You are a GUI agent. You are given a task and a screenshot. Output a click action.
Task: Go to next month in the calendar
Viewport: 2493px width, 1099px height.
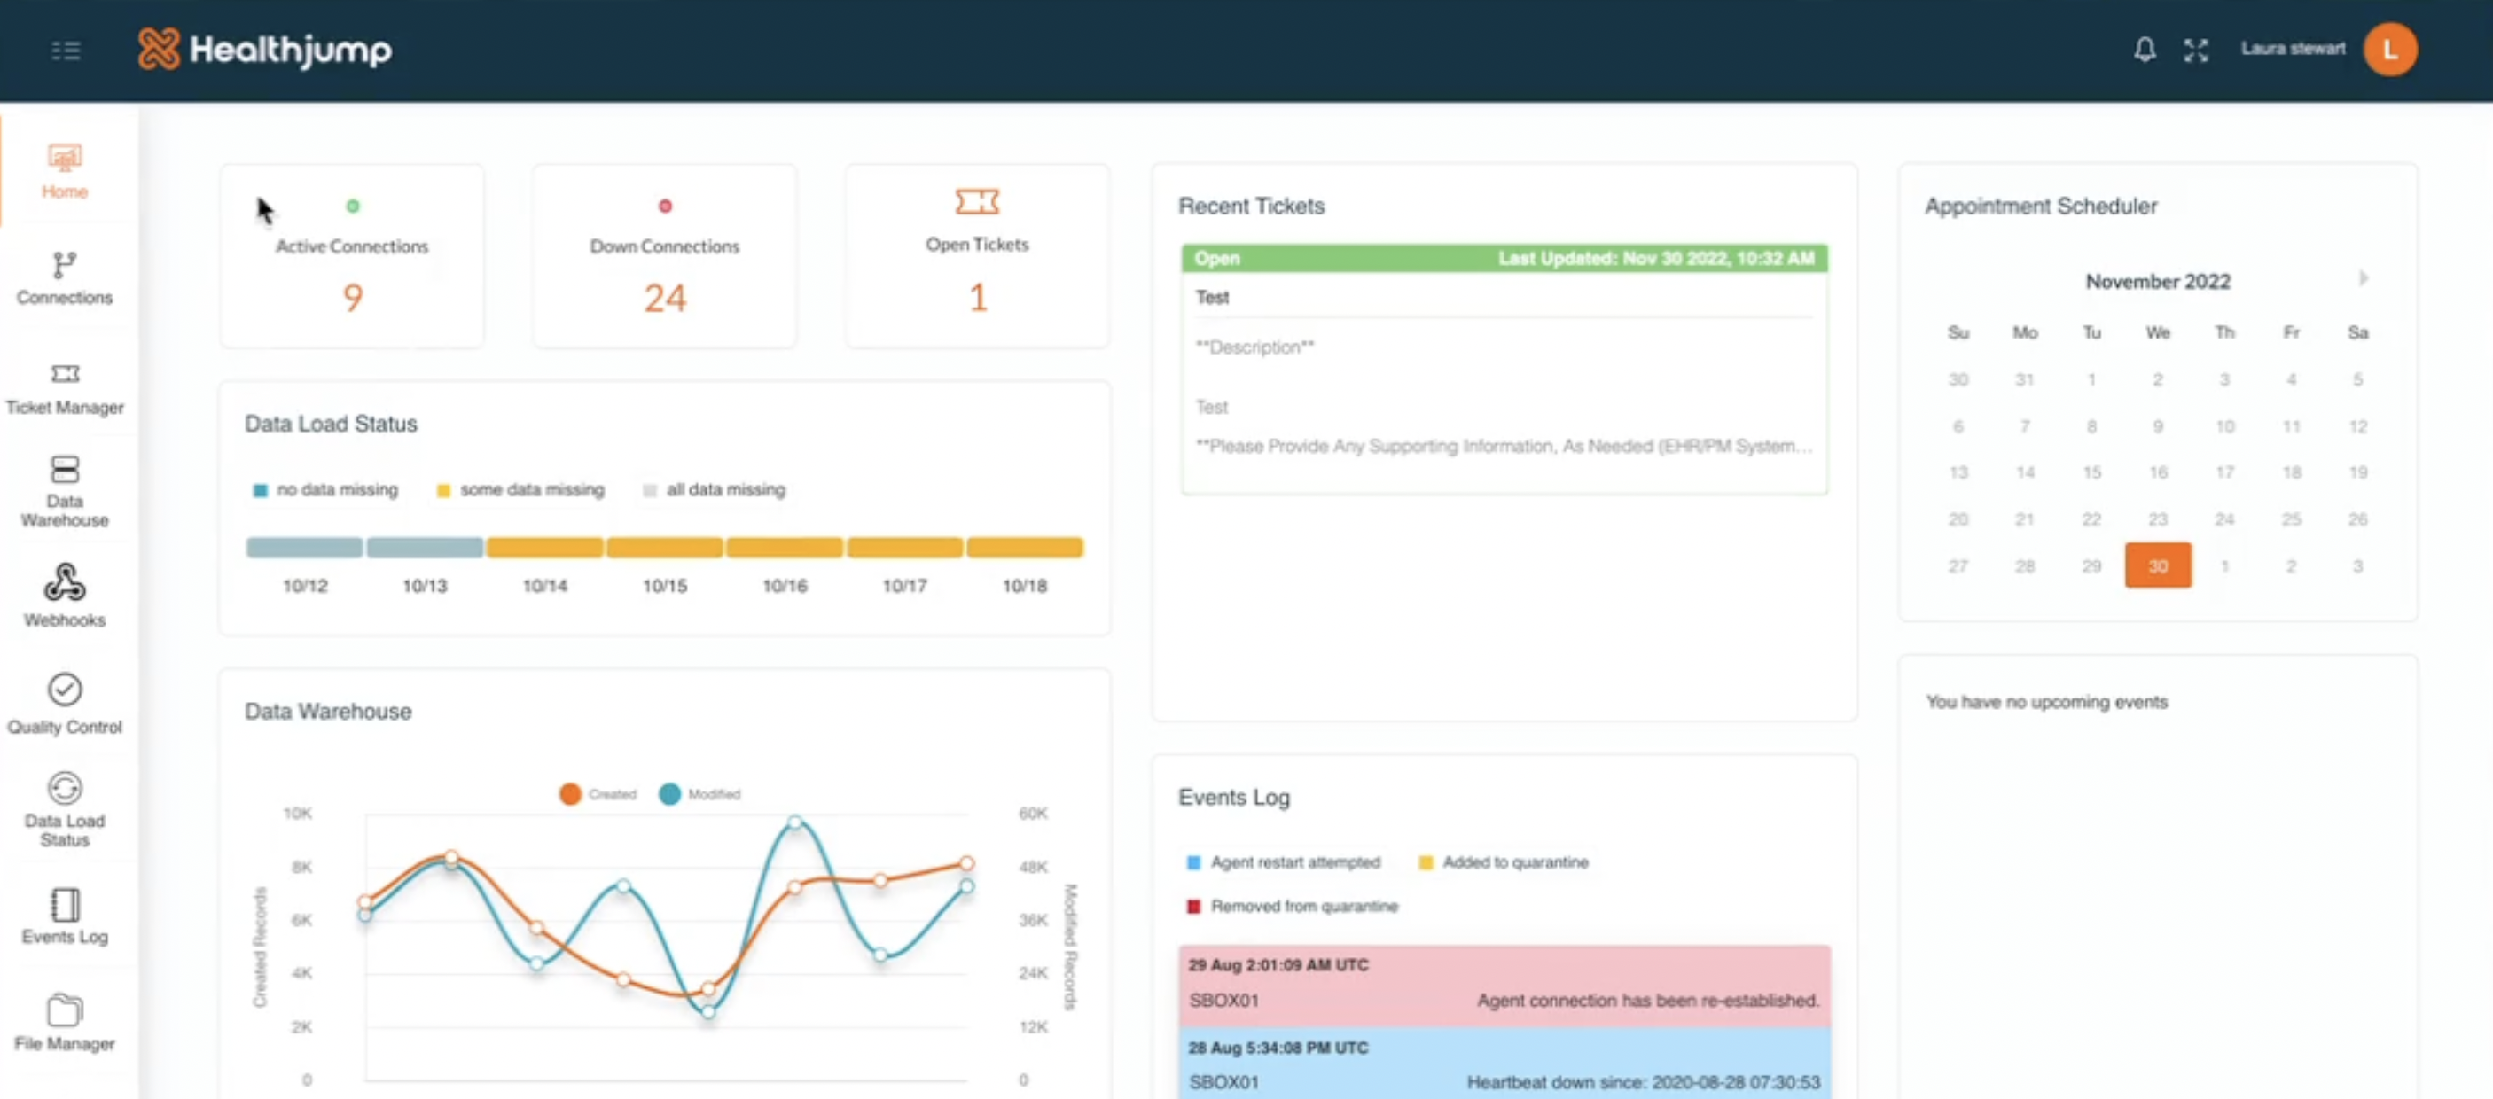2363,278
